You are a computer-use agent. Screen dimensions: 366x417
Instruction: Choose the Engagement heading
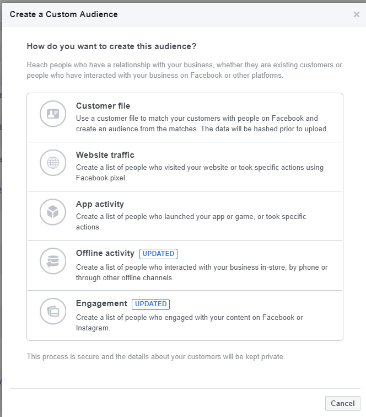pyautogui.click(x=101, y=303)
